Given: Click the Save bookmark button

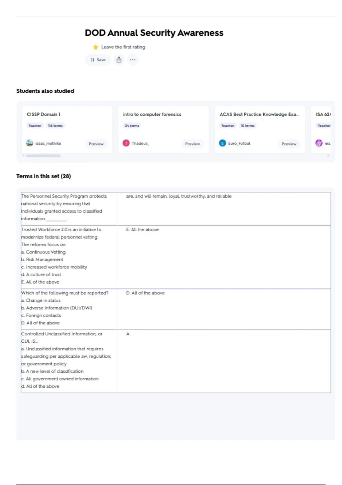Looking at the screenshot, I should (x=98, y=60).
